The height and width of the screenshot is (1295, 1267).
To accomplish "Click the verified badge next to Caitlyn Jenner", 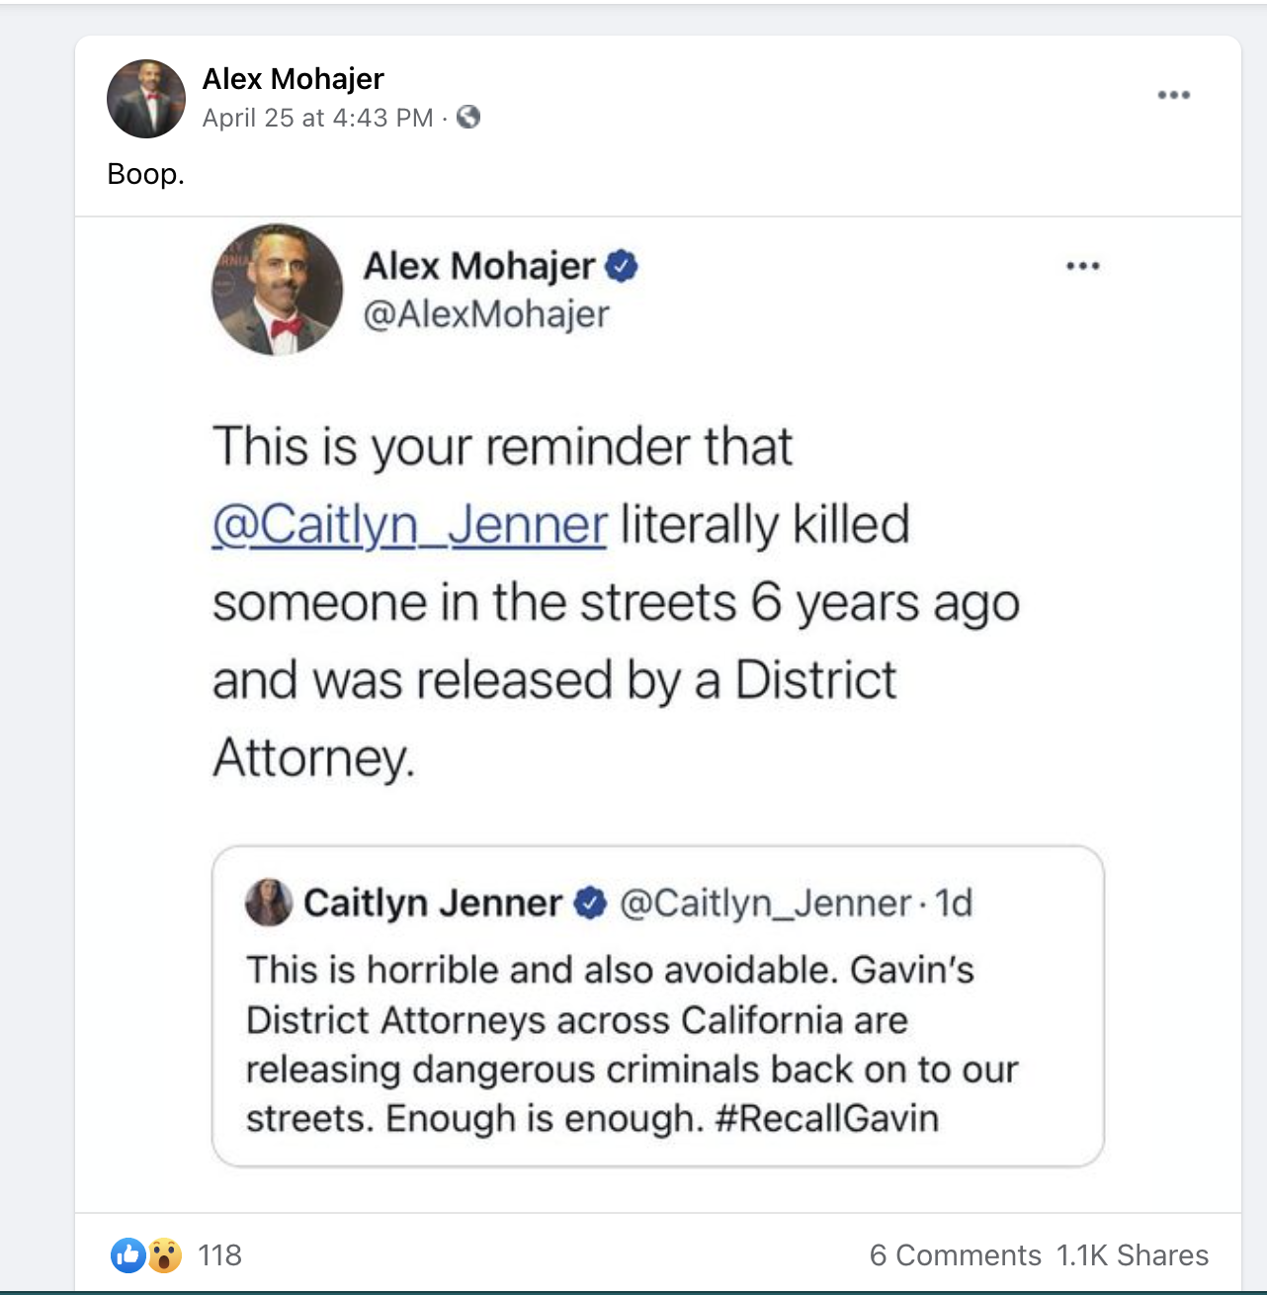I will (590, 903).
